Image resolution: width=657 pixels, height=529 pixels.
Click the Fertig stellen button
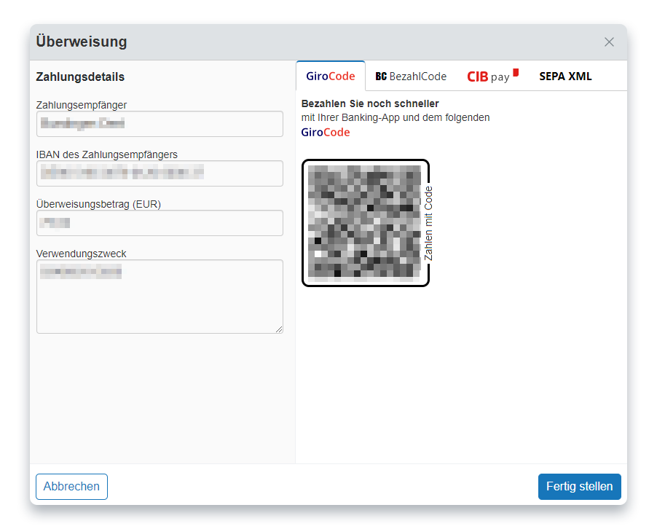click(579, 487)
